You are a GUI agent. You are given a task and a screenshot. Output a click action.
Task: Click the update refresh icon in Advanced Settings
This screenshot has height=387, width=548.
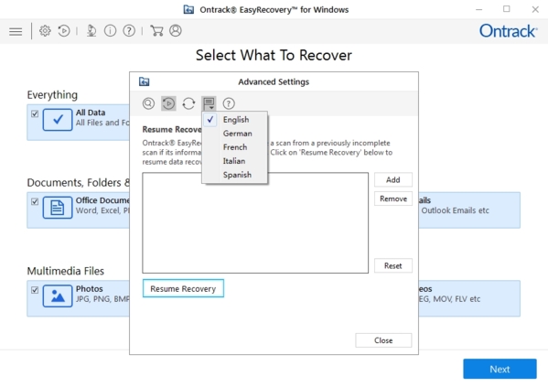188,103
